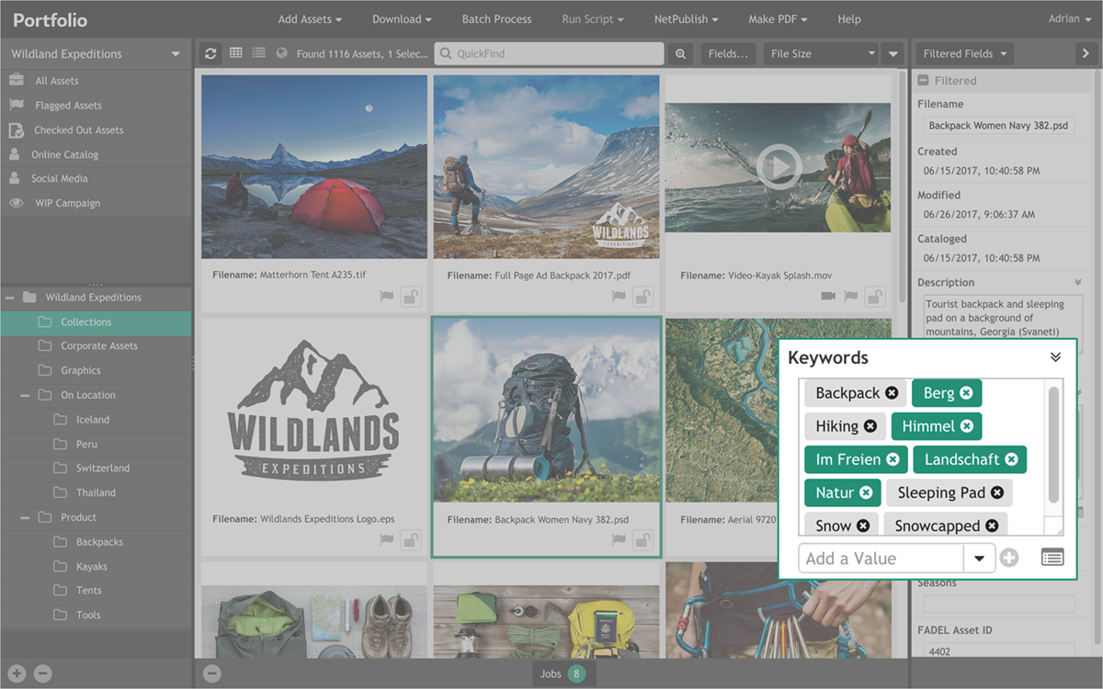Remove the Natur keyword
The width and height of the screenshot is (1103, 689).
(866, 492)
